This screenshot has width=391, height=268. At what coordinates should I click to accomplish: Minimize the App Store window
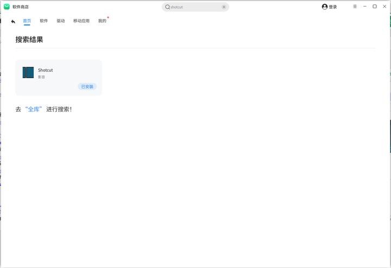(365, 7)
